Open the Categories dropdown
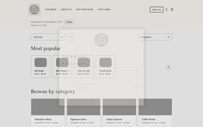The height and width of the screenshot is (127, 203). [155, 37]
